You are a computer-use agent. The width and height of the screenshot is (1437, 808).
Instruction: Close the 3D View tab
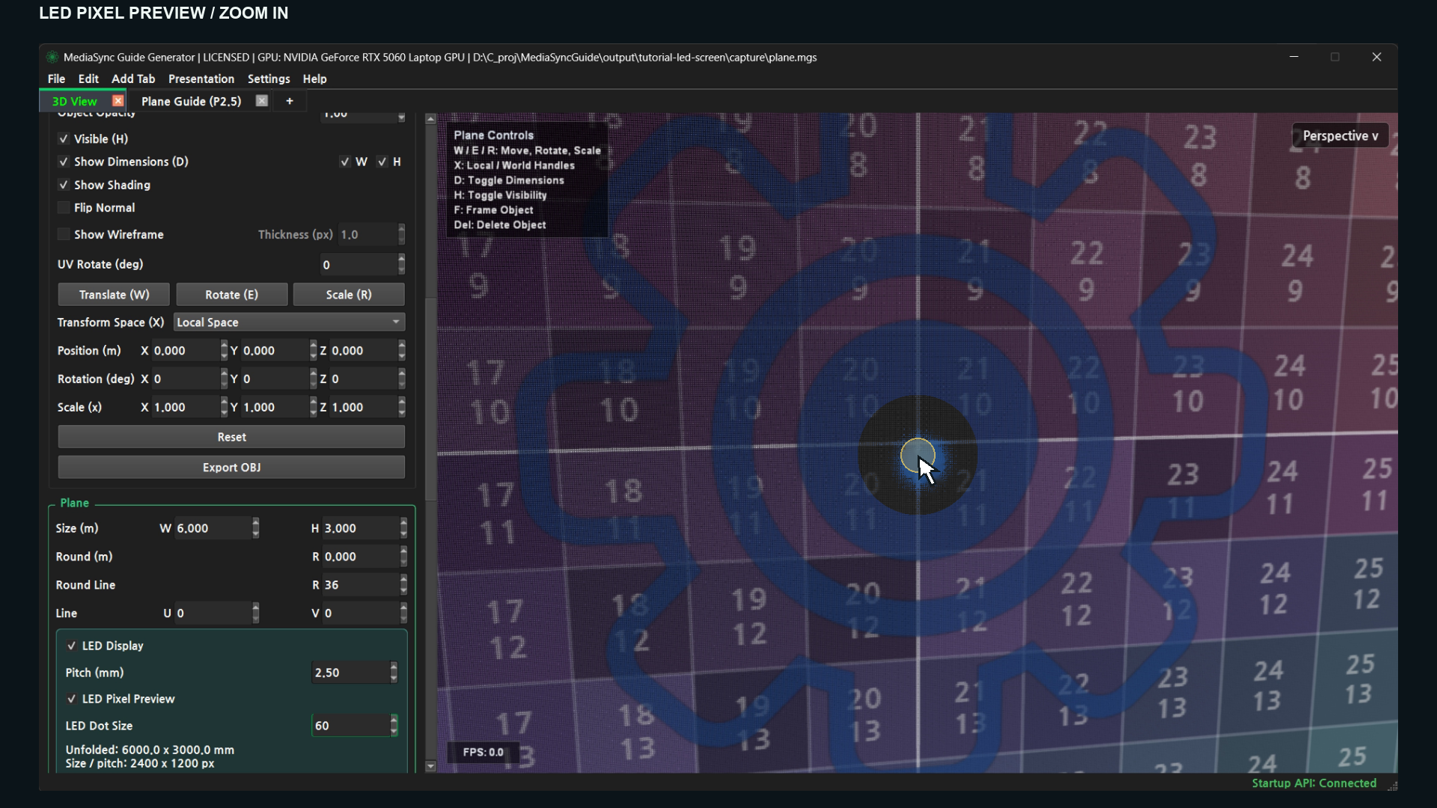click(x=118, y=100)
